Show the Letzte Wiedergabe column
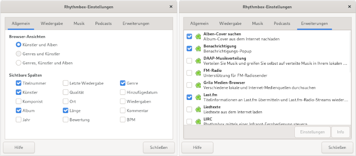Image resolution: width=356 pixels, height=156 pixels. click(66, 83)
